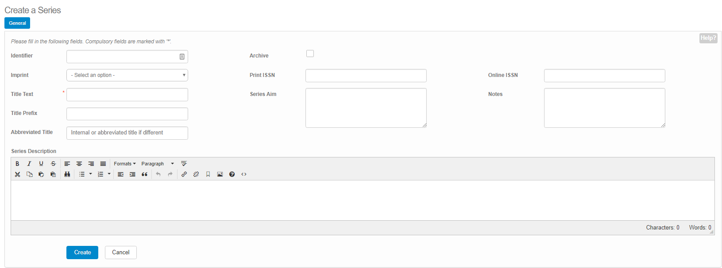The width and height of the screenshot is (722, 268).
Task: Open the Imprint select dropdown
Action: tap(127, 75)
